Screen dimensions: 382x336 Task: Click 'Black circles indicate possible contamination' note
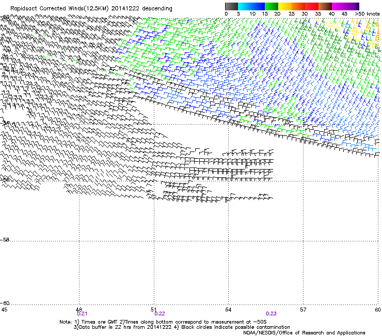[x=235, y=327]
